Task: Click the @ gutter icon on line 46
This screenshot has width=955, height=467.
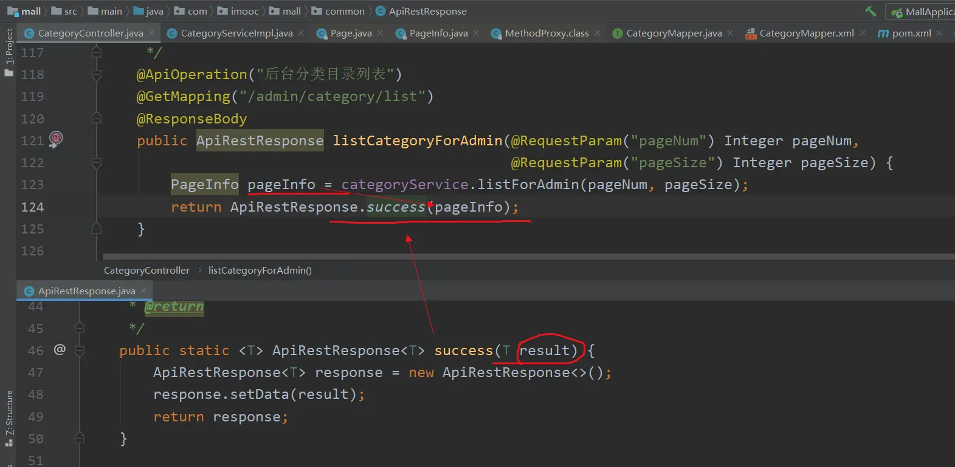Action: pos(60,350)
